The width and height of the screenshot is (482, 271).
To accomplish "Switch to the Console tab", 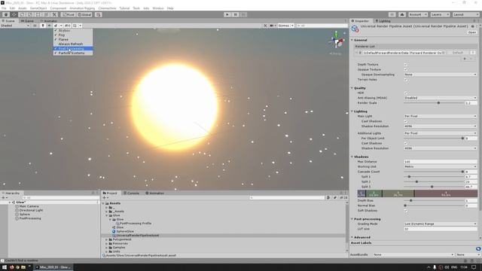I will click(x=131, y=193).
